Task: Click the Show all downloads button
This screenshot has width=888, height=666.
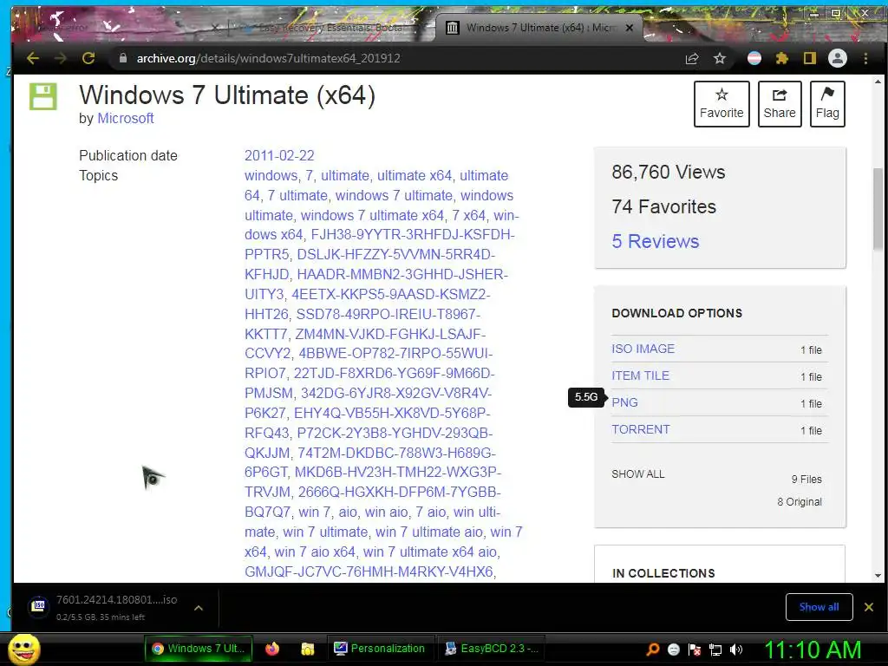Action: 819,607
